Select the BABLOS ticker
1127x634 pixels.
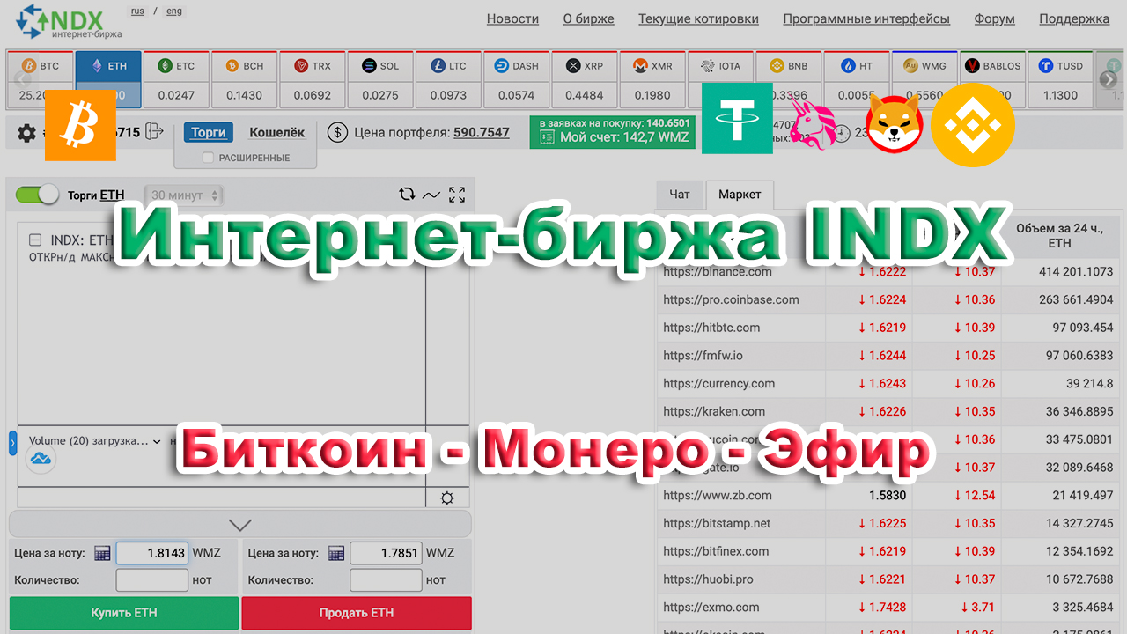click(992, 79)
